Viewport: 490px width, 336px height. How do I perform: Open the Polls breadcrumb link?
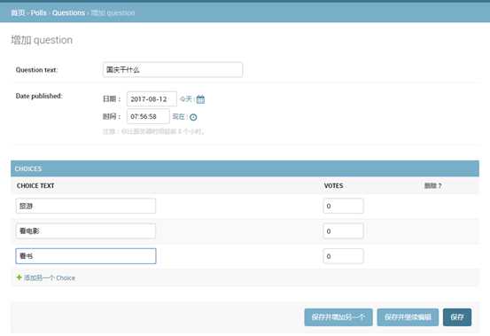tap(38, 12)
